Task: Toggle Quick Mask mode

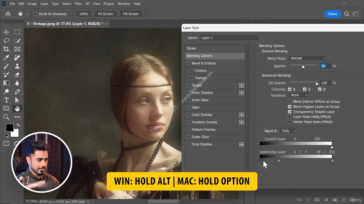Action: [6, 144]
